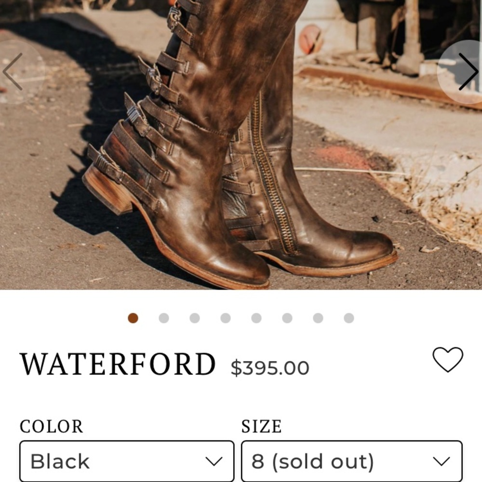Switch to the fifth carousel dot

[x=256, y=318]
